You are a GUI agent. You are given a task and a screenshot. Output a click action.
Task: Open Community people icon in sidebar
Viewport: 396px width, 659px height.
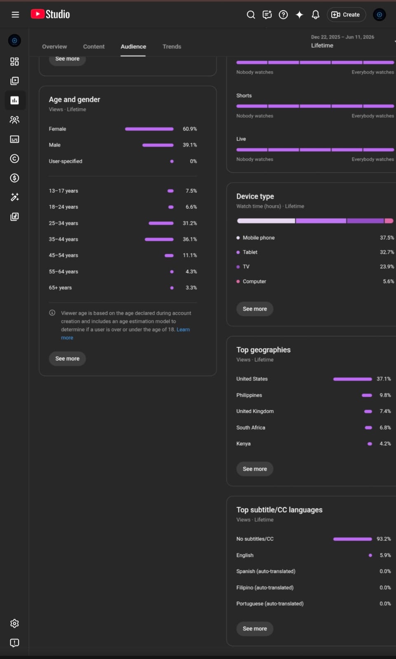click(x=14, y=120)
